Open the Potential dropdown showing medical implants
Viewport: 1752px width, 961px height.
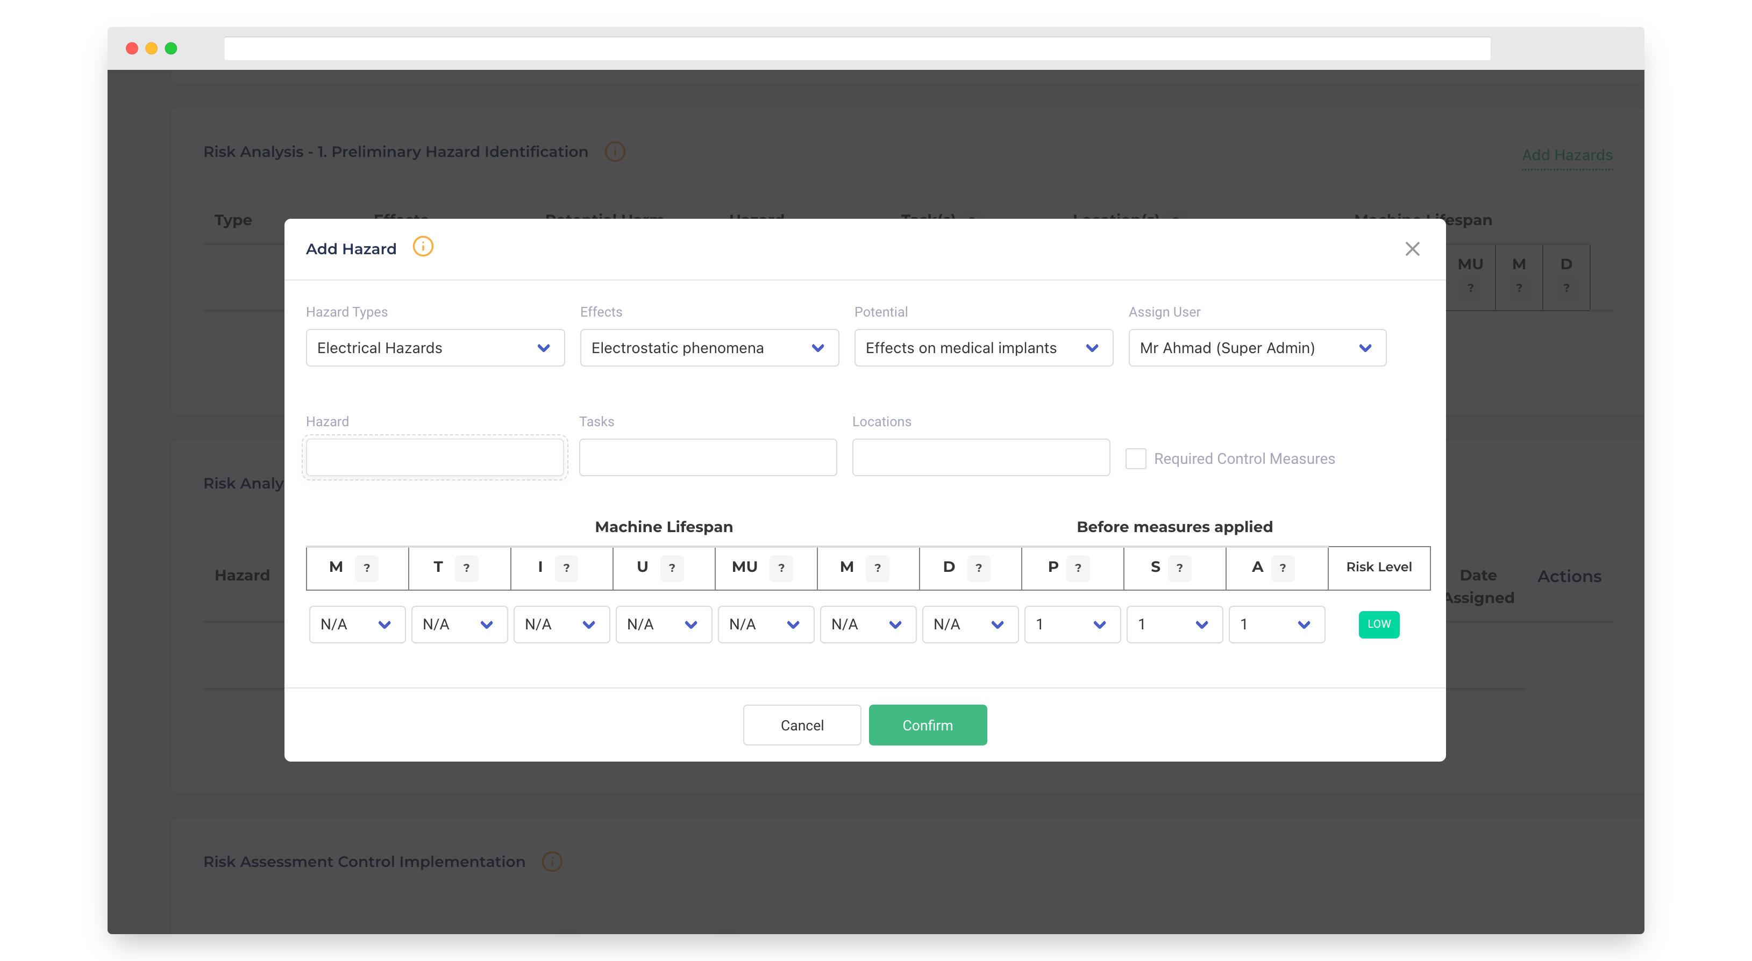click(x=983, y=348)
